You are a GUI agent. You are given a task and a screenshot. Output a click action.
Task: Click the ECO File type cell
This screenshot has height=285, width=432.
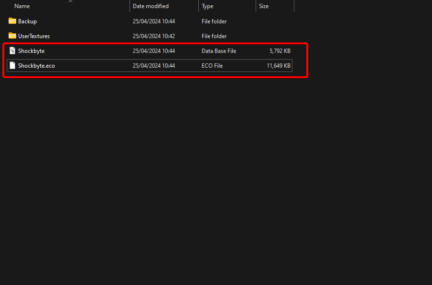point(212,66)
